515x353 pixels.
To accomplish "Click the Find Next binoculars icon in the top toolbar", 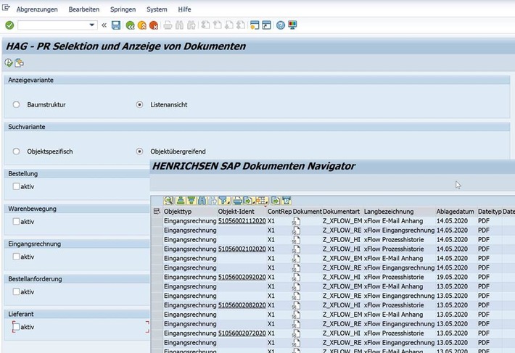I will (x=191, y=25).
